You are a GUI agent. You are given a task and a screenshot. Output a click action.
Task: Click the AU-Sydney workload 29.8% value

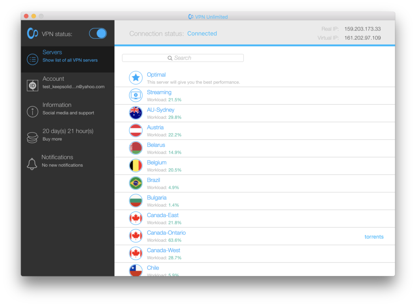175,117
